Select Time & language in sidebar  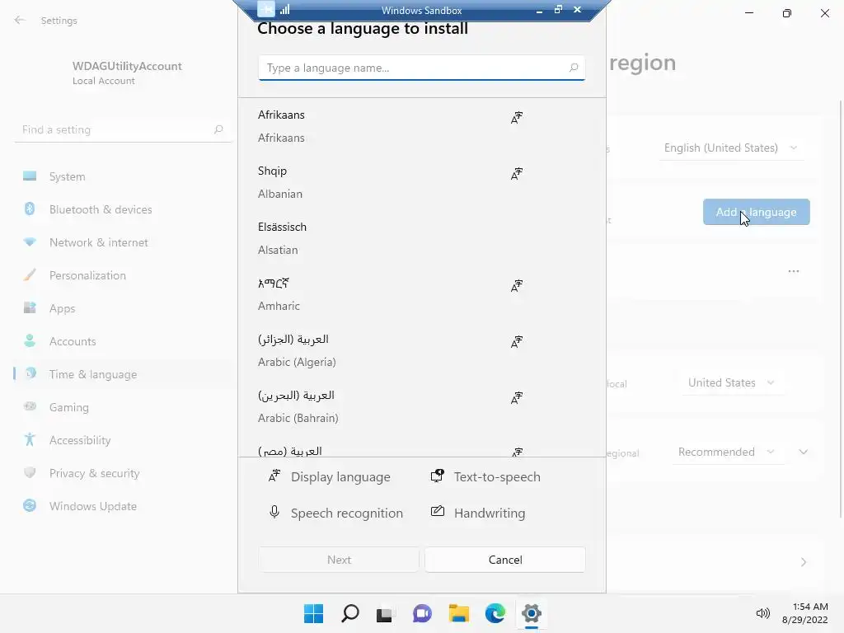[123, 374]
